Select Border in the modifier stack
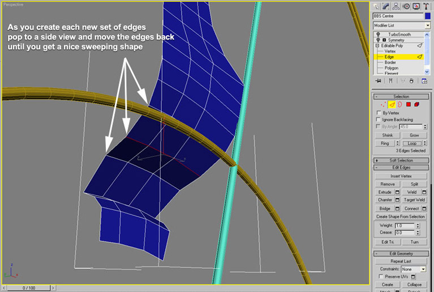434x292 pixels. click(391, 62)
